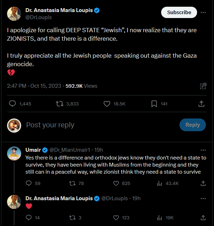Share the main post via share icon

[201, 104]
